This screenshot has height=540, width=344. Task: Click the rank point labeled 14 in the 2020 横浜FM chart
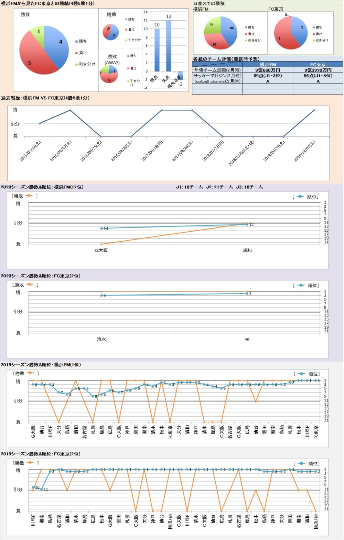point(101,228)
